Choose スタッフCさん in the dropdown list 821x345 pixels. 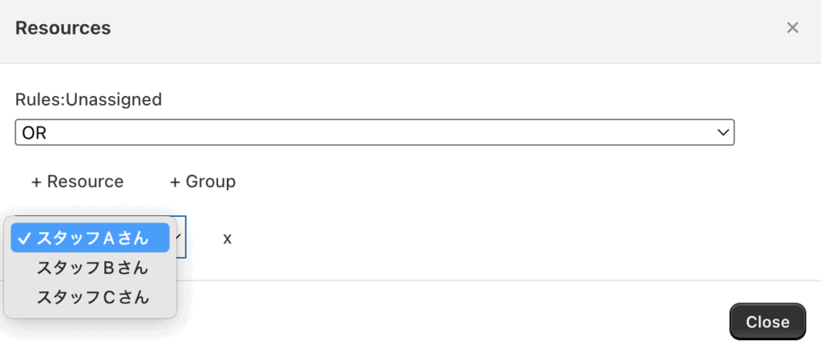tap(92, 297)
